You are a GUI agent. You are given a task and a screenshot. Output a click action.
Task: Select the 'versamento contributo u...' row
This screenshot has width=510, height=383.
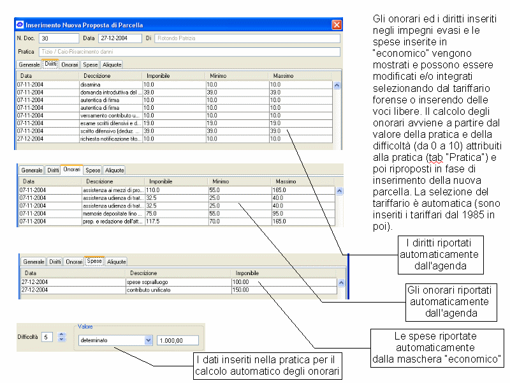tap(175, 116)
